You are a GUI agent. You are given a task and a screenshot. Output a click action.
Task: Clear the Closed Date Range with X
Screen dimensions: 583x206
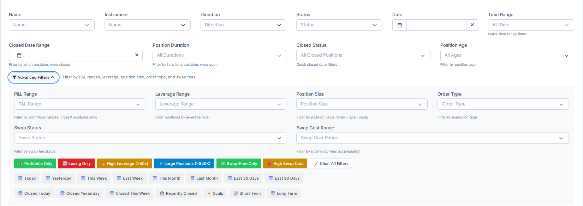pos(137,56)
